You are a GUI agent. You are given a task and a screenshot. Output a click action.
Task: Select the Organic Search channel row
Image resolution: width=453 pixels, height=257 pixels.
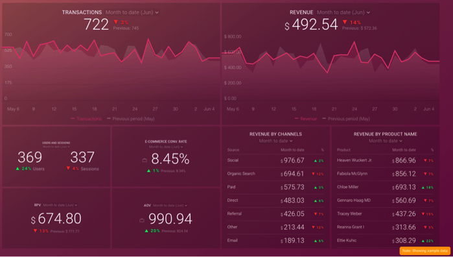(275, 174)
